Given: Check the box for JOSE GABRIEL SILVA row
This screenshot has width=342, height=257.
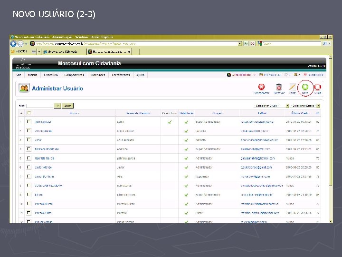Looking at the screenshot, I should pos(29,185).
